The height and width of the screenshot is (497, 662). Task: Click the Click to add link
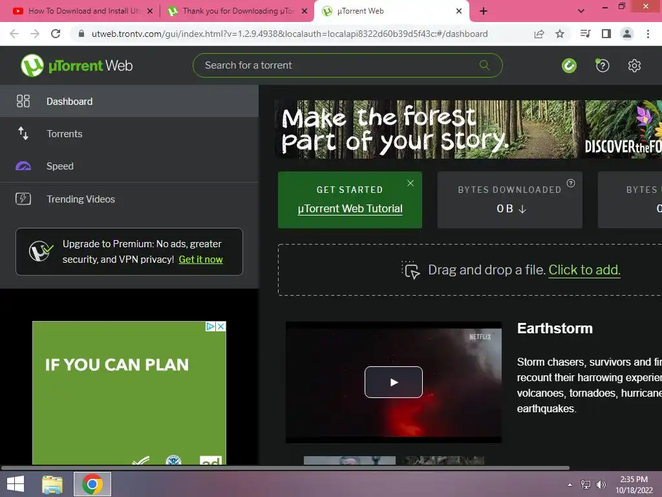coord(584,270)
